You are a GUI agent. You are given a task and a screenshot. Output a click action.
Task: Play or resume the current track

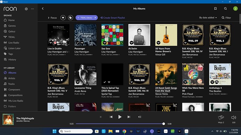(x=120, y=117)
